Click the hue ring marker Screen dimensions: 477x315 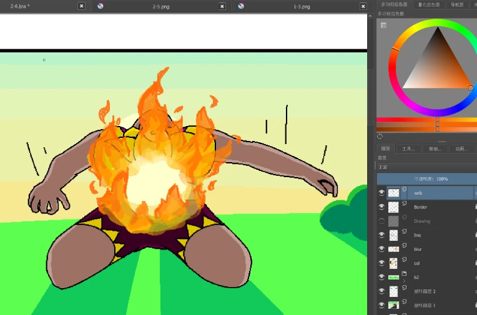tap(396, 49)
